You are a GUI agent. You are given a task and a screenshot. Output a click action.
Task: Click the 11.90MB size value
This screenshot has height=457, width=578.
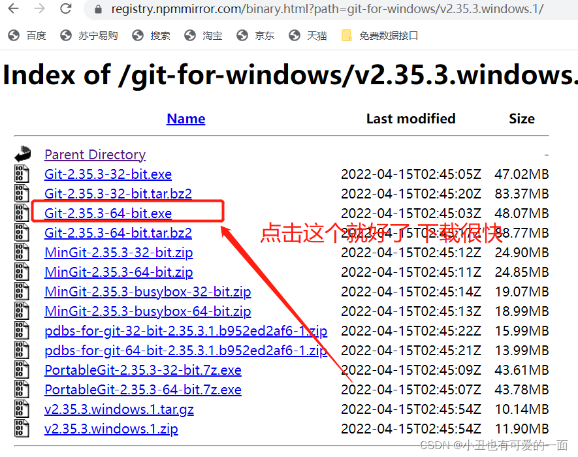point(522,429)
